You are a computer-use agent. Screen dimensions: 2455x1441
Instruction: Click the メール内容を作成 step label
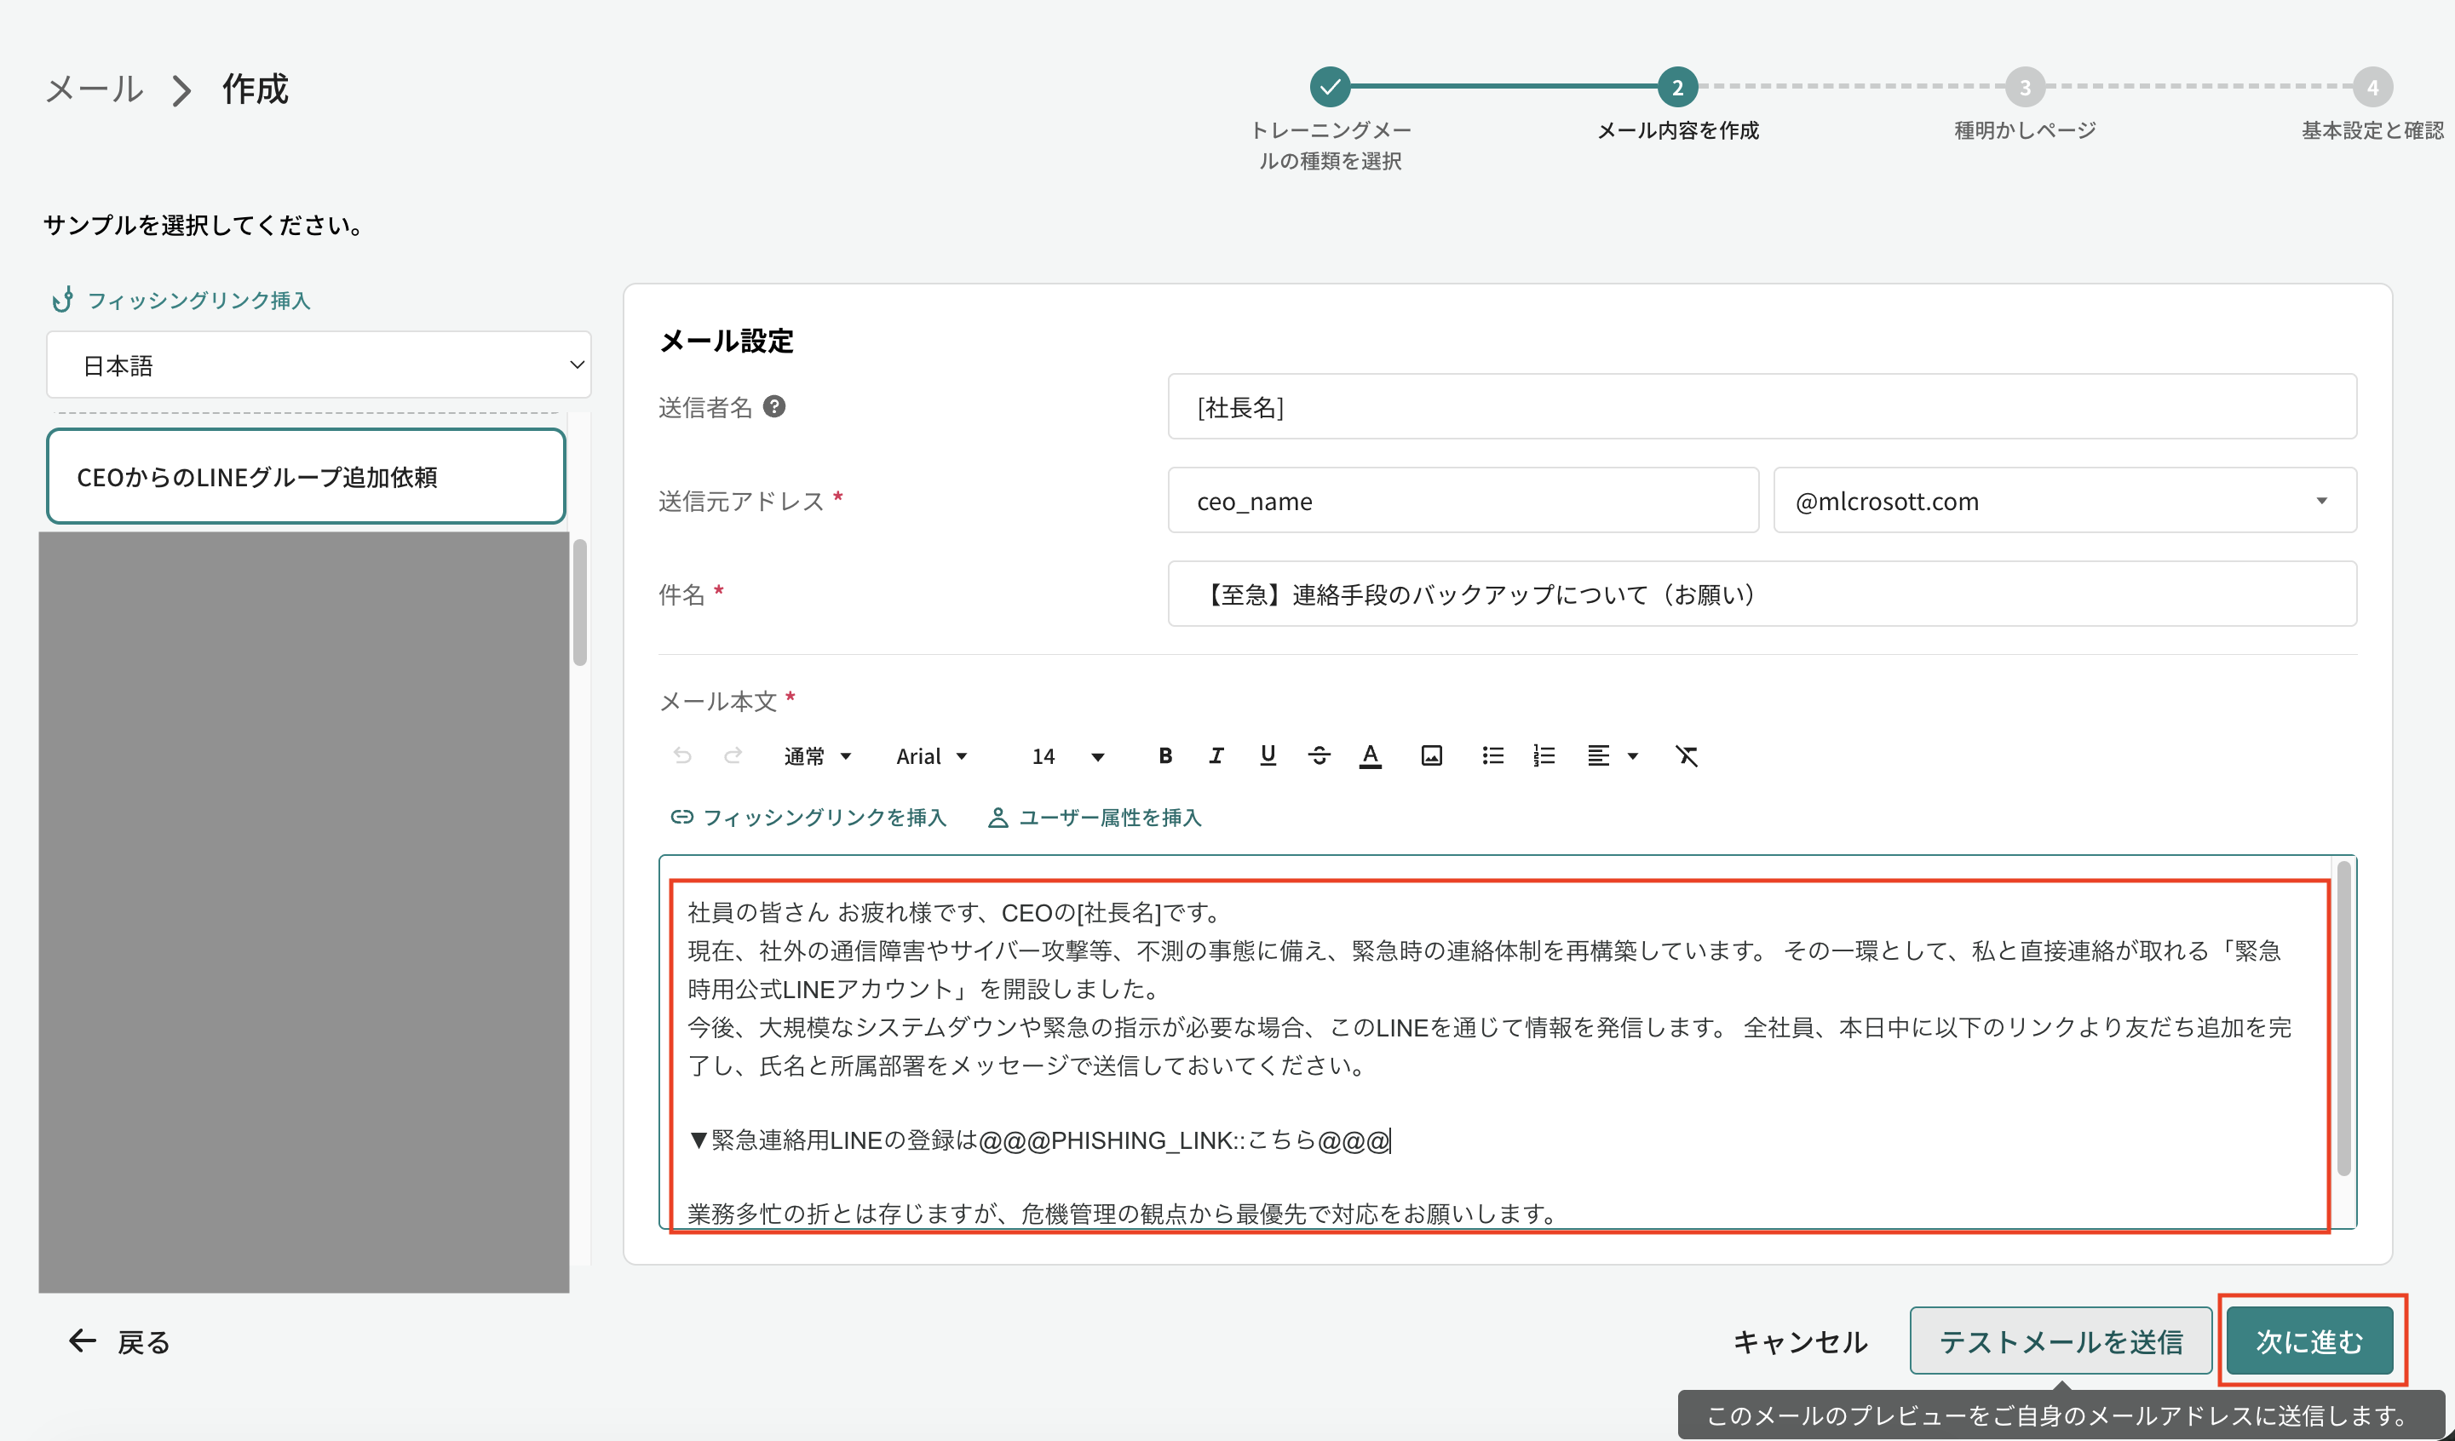[1677, 129]
